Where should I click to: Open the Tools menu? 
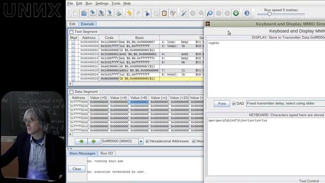[x=116, y=4]
